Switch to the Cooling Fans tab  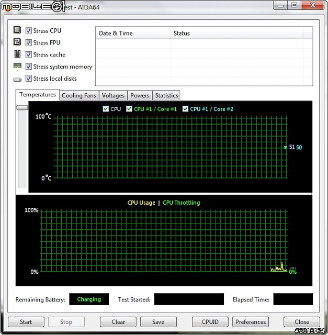click(79, 95)
